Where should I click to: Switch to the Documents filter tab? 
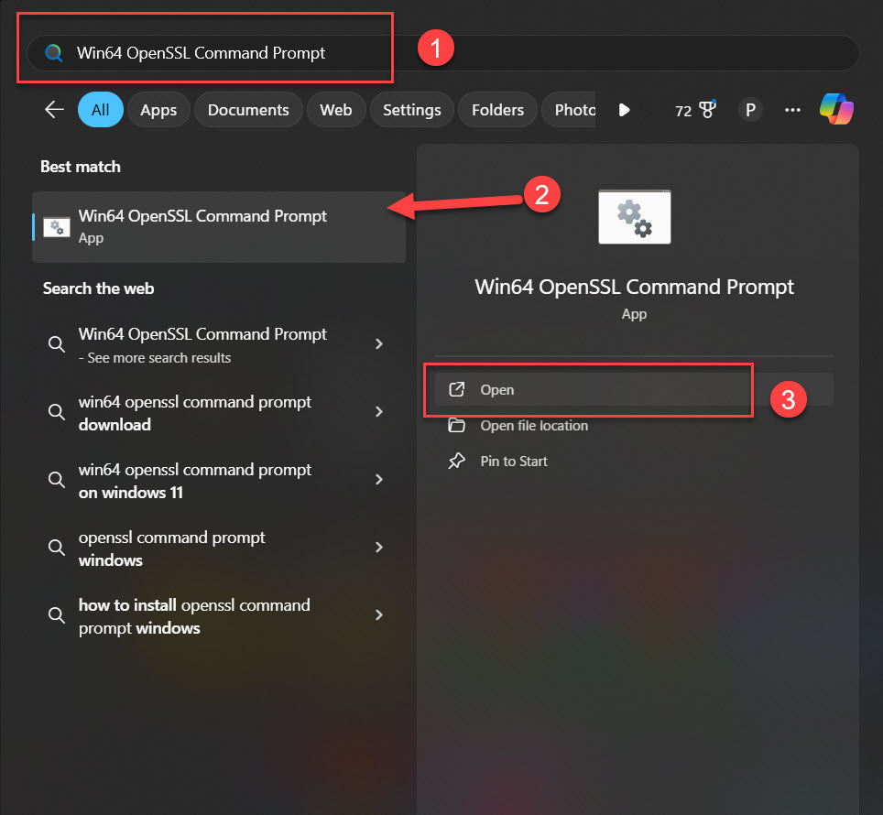(x=248, y=110)
